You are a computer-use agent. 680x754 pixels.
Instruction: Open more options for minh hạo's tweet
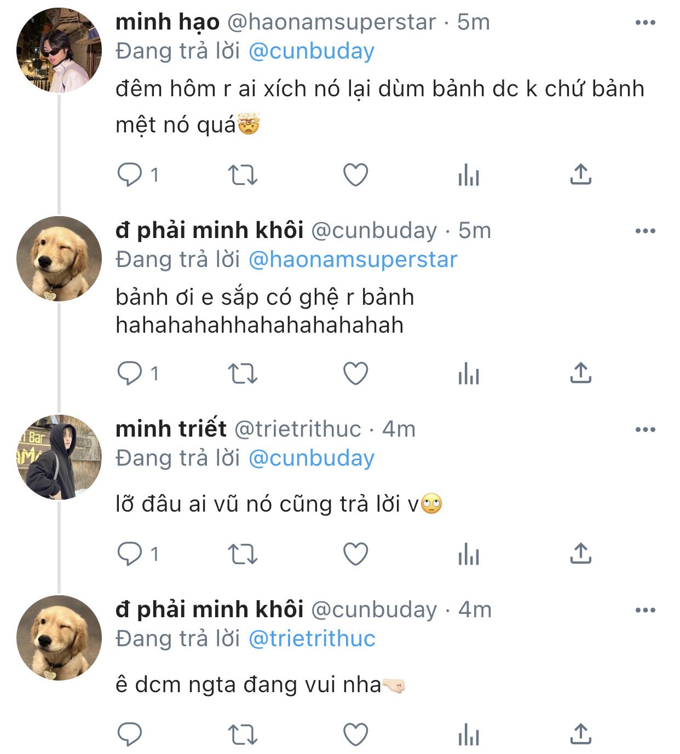(645, 22)
